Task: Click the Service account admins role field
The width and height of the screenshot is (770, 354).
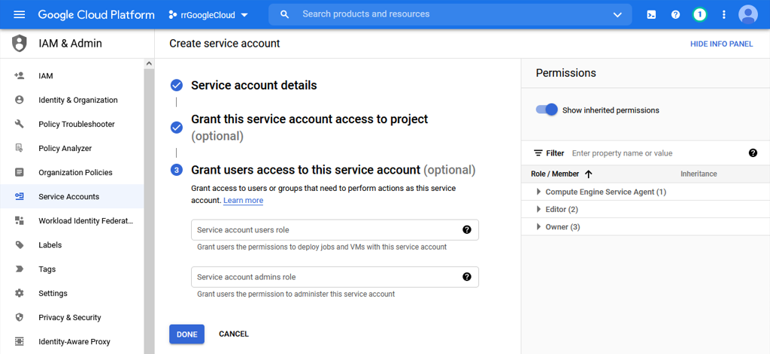Action: (335, 277)
